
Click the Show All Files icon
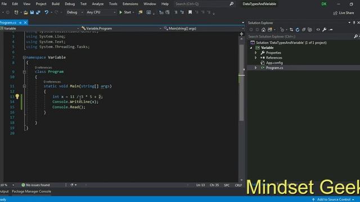click(310, 30)
